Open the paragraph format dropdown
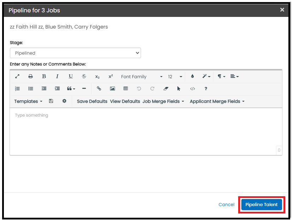This screenshot has width=293, height=223. point(221,76)
